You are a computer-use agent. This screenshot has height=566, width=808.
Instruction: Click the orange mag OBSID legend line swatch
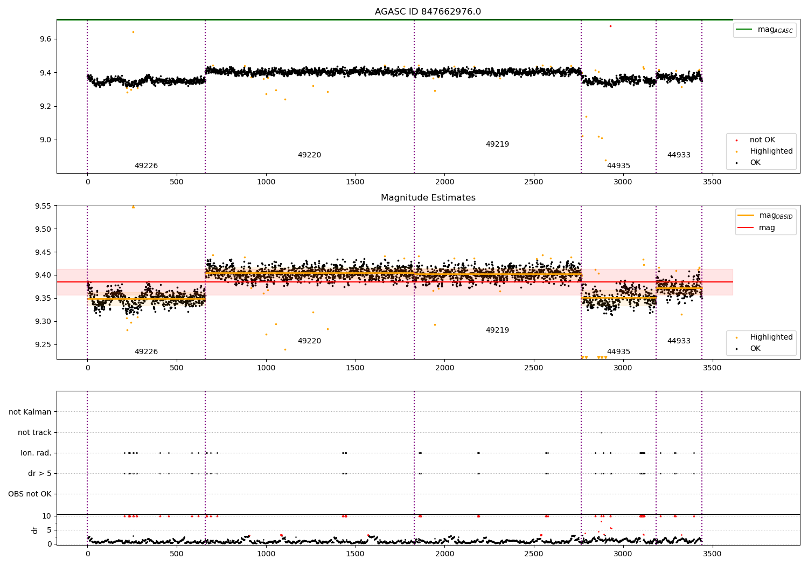(746, 216)
